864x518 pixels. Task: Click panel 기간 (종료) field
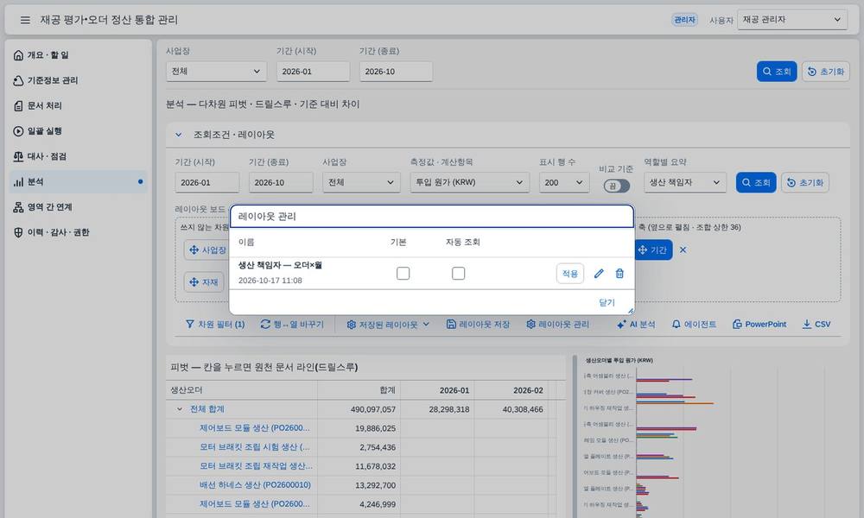281,182
